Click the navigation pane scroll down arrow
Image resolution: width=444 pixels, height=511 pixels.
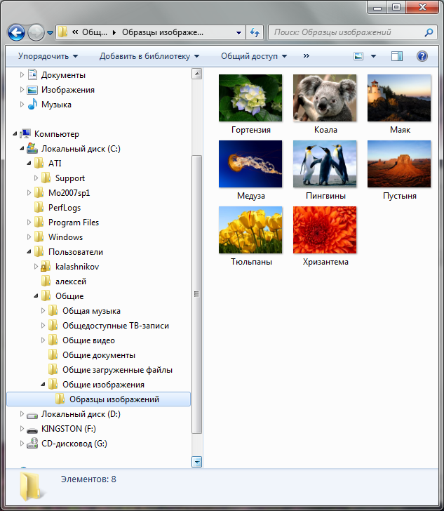click(197, 462)
